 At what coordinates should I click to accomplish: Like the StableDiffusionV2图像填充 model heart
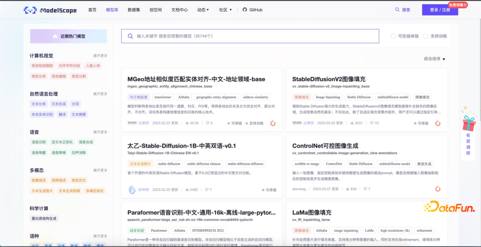pyautogui.click(x=371, y=123)
